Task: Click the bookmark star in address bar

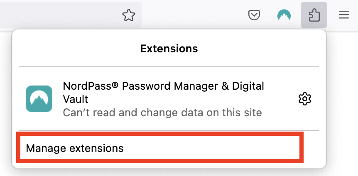Action: 129,16
